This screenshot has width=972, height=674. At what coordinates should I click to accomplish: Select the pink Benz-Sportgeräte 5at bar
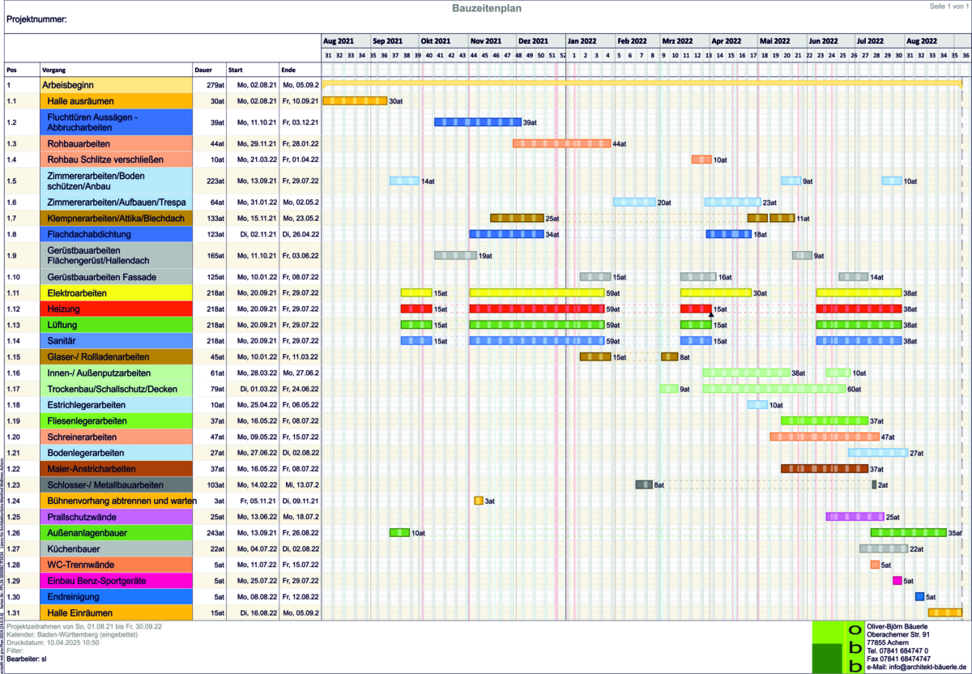pyautogui.click(x=897, y=581)
